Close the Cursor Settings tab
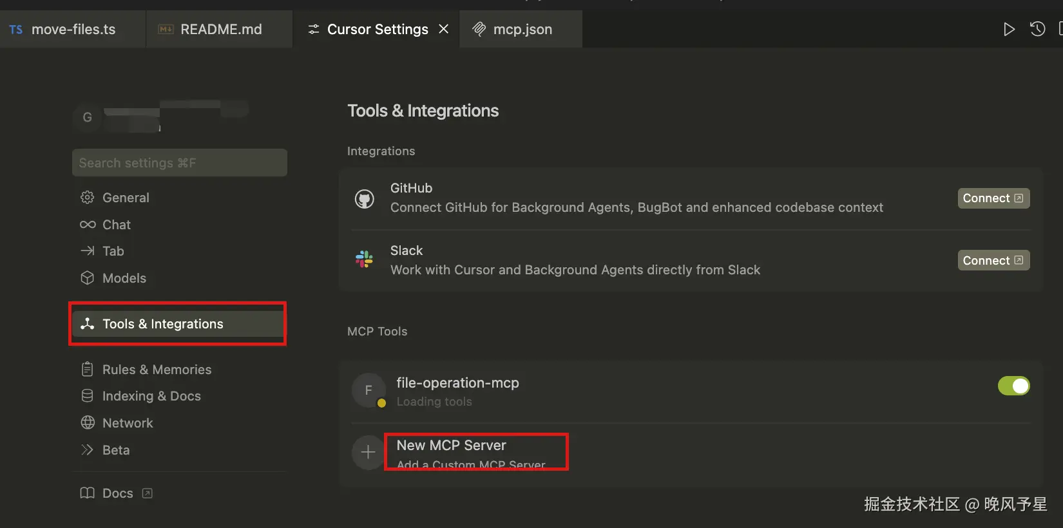This screenshot has width=1063, height=528. point(444,29)
